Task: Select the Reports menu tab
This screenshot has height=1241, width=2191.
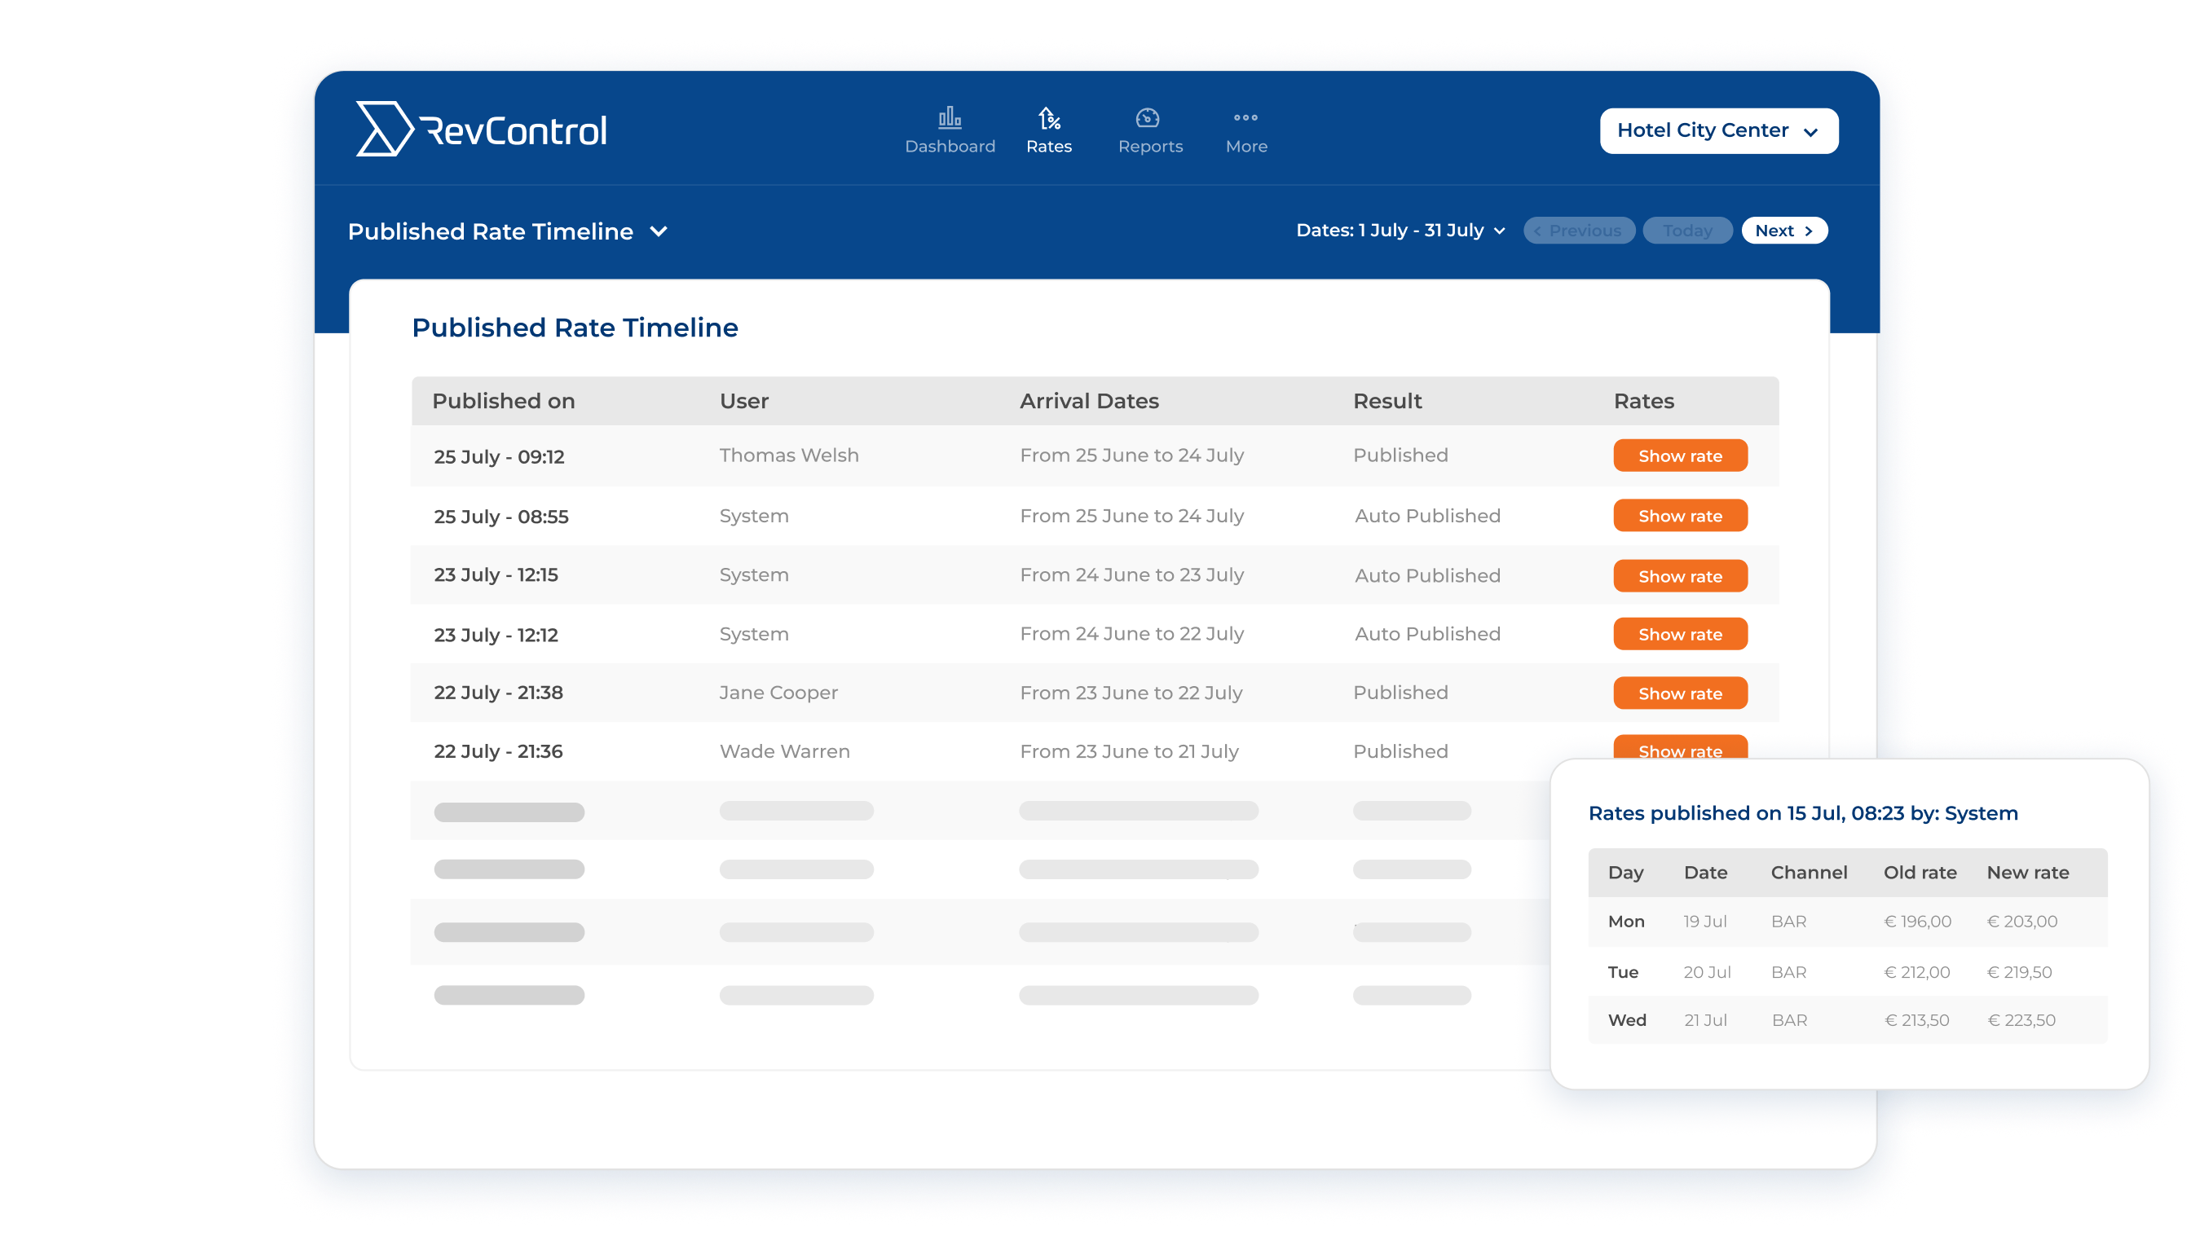Action: click(x=1149, y=131)
